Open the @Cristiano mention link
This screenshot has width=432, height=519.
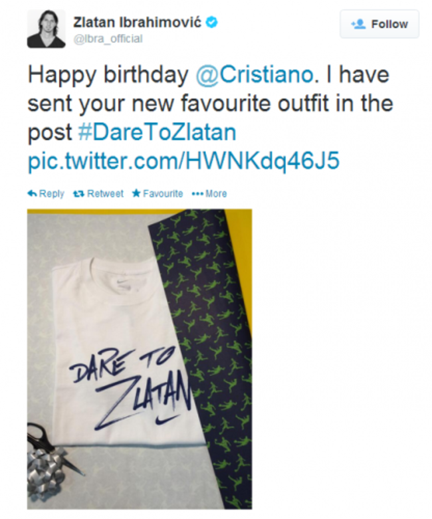255,74
